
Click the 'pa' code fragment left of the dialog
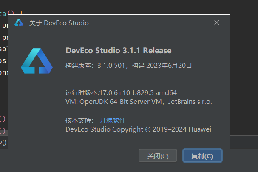pyautogui.click(x=5, y=37)
